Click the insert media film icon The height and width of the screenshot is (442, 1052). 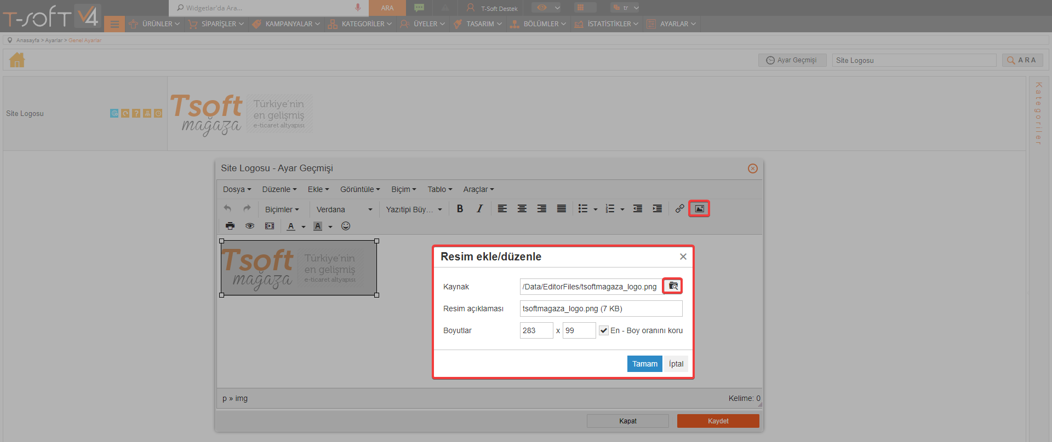(x=270, y=226)
